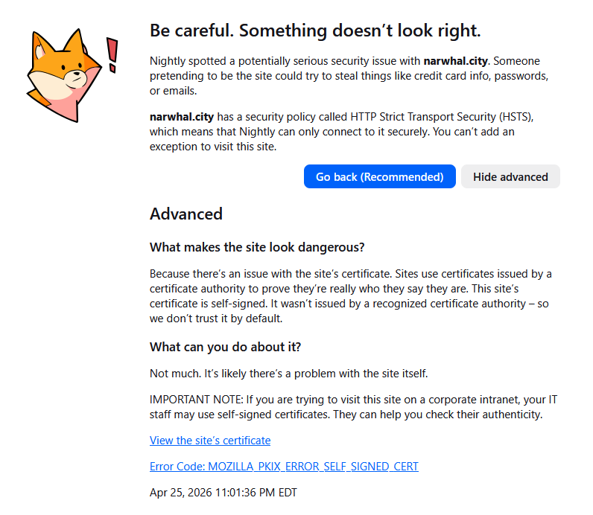Click bold narwhal.city starting the HSTS paragraph

click(182, 117)
